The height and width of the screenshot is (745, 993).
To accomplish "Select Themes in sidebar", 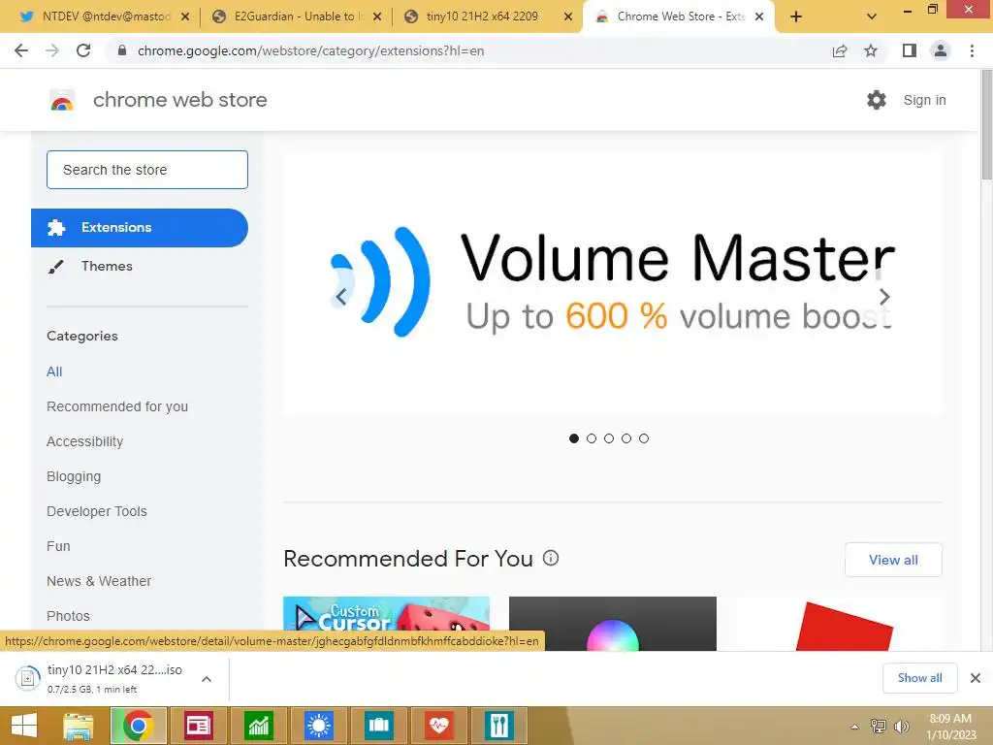I will tap(107, 266).
